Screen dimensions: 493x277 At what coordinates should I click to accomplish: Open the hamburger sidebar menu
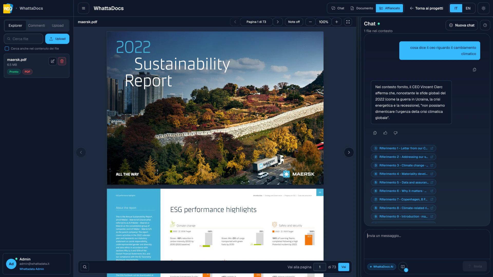[83, 8]
